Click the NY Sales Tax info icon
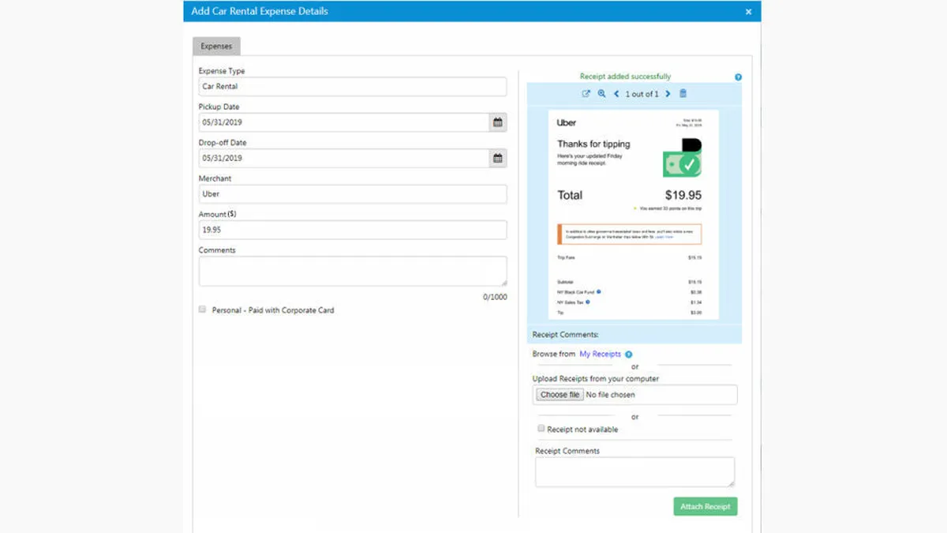 tap(589, 302)
